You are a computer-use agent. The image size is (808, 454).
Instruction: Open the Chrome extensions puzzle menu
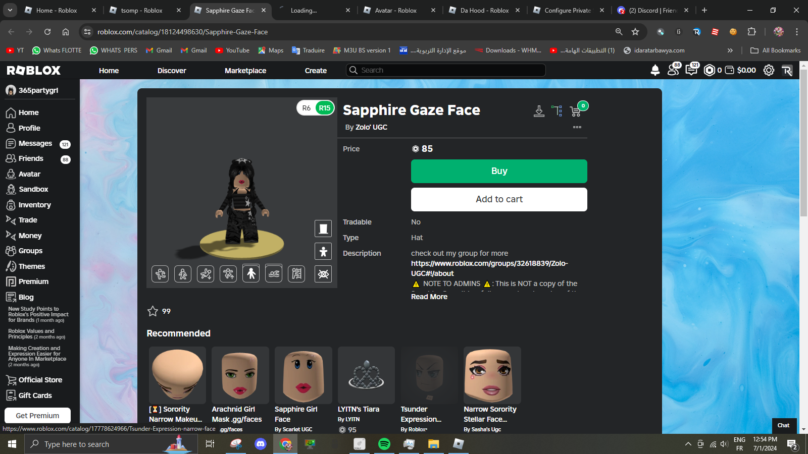pos(751,32)
